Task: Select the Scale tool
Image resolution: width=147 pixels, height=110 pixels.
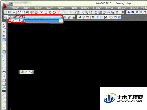Action: [x=4, y=52]
